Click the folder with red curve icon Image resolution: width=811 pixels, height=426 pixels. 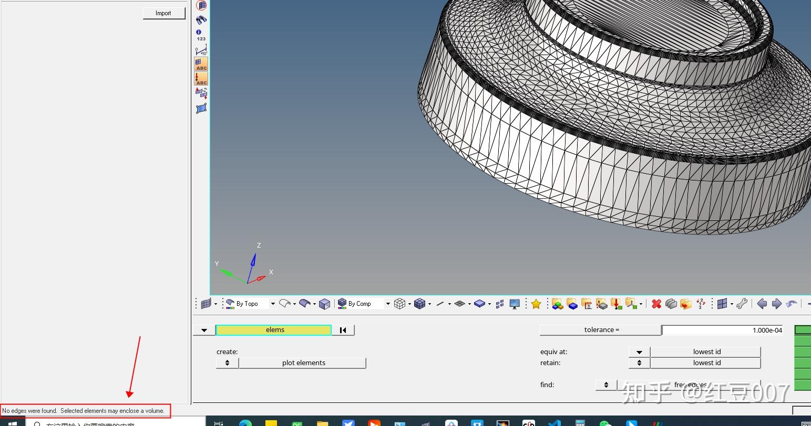pos(587,304)
